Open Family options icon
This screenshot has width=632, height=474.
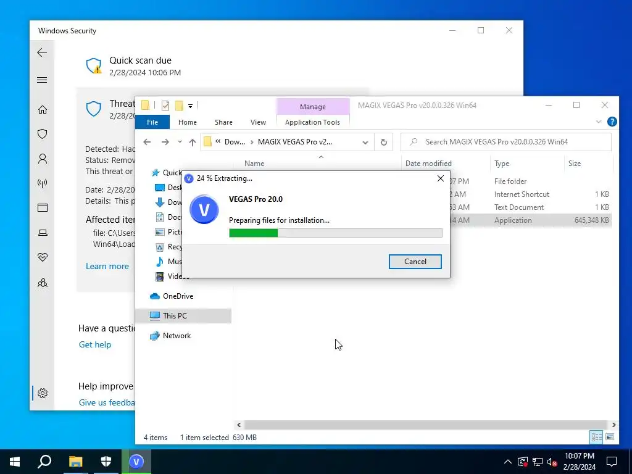point(43,283)
